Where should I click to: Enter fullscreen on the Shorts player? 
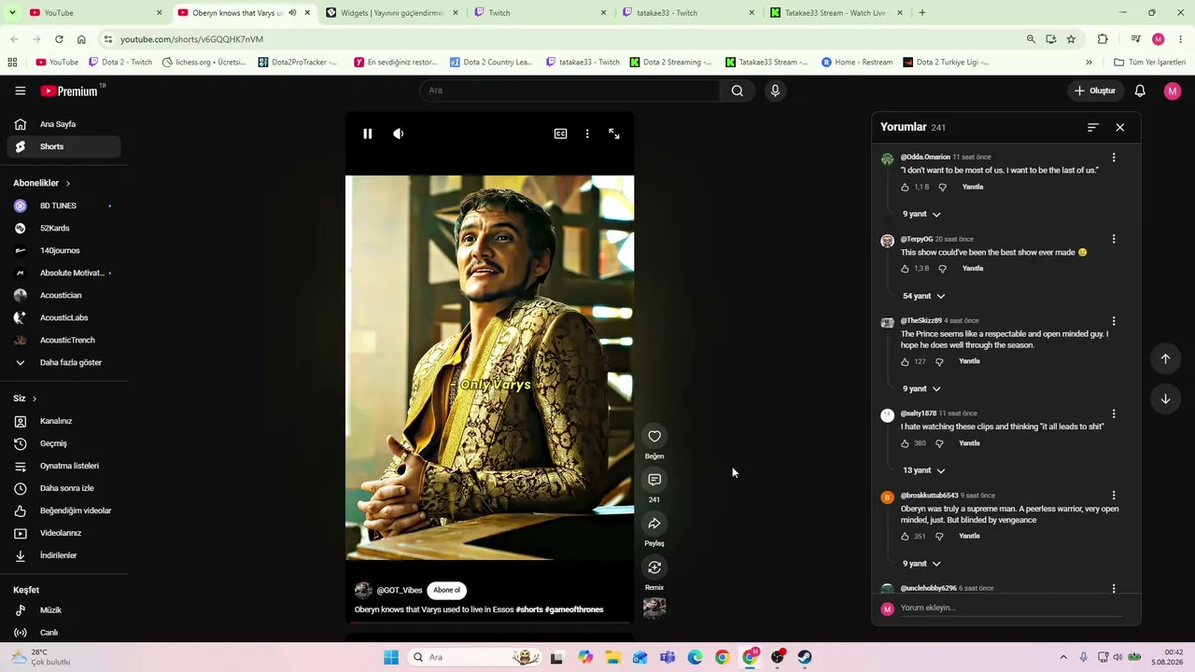tap(614, 133)
